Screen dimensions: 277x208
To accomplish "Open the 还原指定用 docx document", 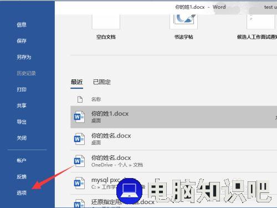I will [173, 201].
